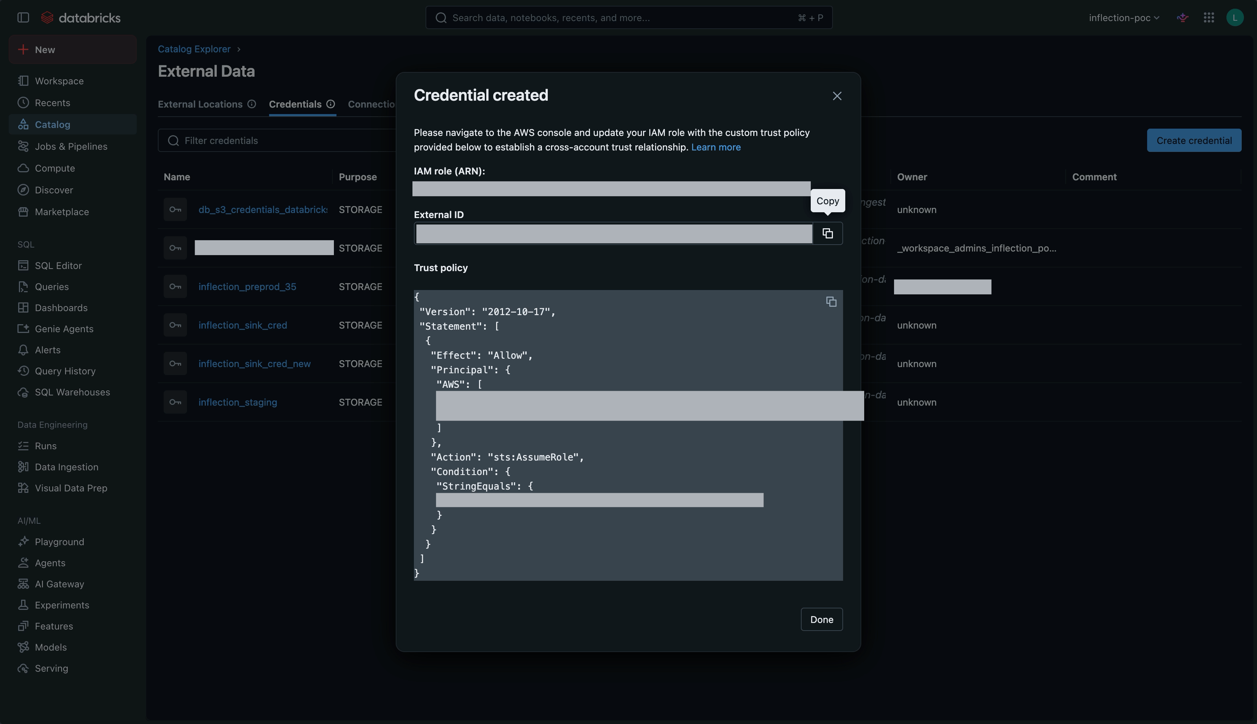Select Catalog in the sidebar
This screenshot has height=724, width=1257.
[x=73, y=125]
